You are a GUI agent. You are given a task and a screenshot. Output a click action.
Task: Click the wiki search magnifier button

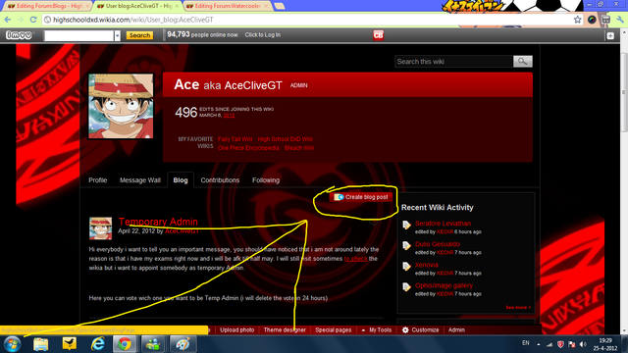click(x=523, y=61)
